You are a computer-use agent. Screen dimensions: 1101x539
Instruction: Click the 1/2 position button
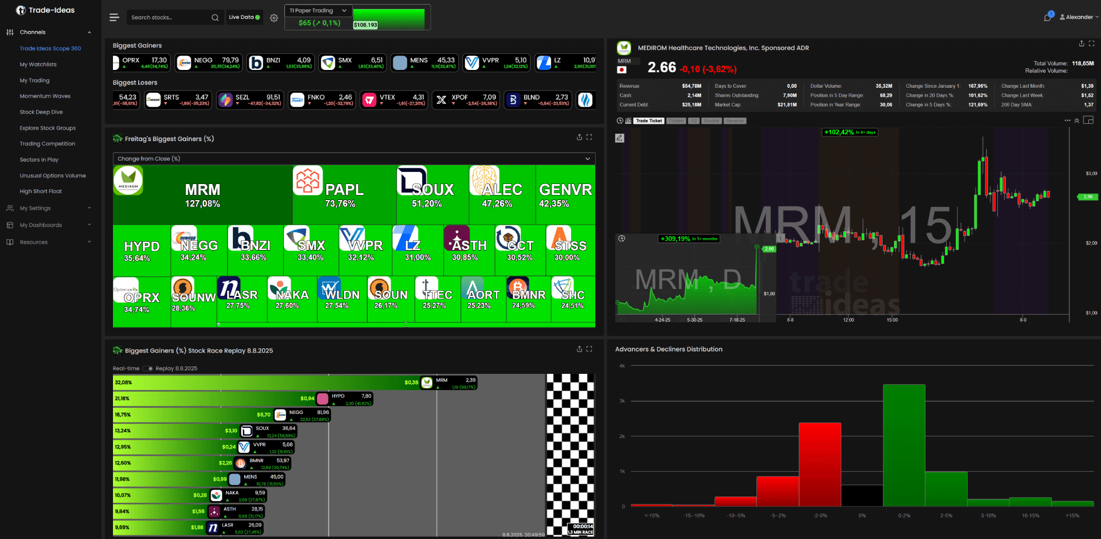(x=693, y=121)
